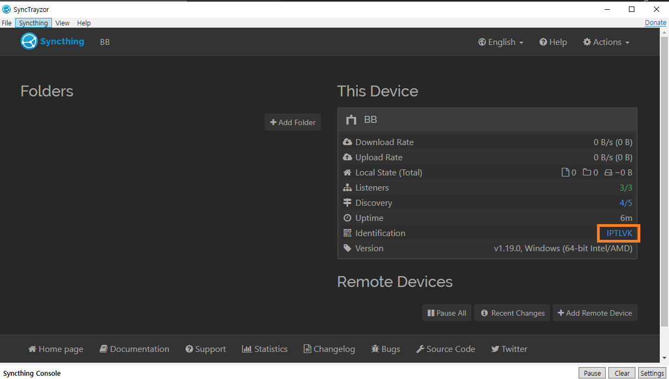Open the Twitter footer link
The width and height of the screenshot is (669, 379).
pos(509,349)
